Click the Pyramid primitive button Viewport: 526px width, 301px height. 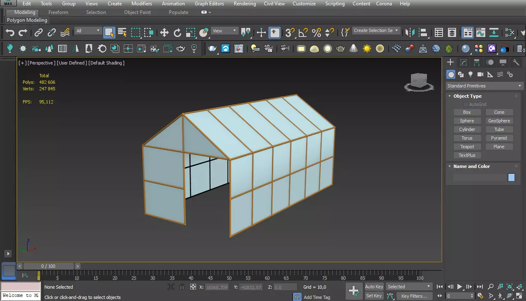coord(499,138)
